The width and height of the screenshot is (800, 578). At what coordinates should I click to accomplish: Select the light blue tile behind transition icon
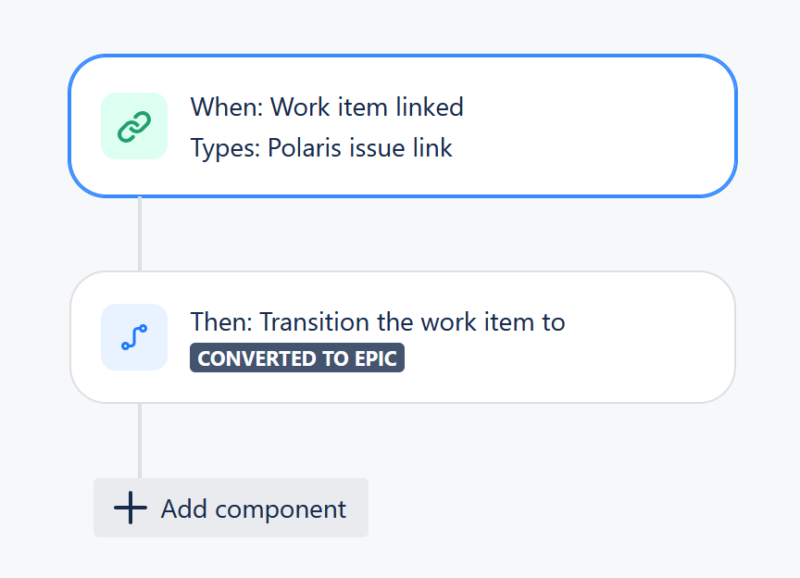coord(134,337)
